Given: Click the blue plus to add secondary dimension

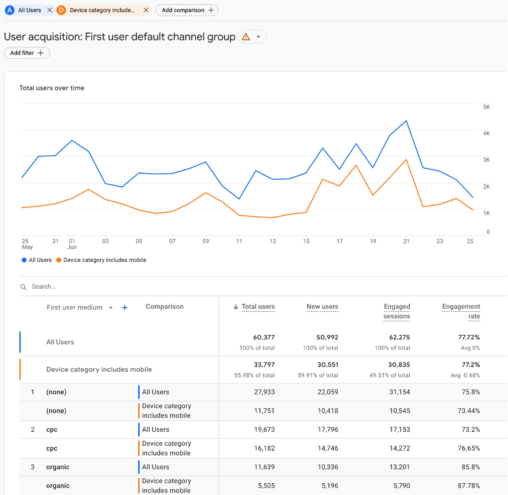Looking at the screenshot, I should tap(124, 307).
